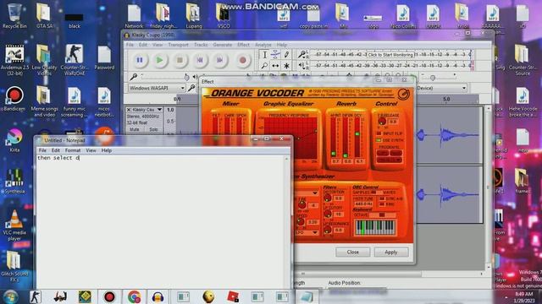Screen dimensions: 542x304
Task: Open the Roblox icon in taskbar
Action: [x=233, y=296]
